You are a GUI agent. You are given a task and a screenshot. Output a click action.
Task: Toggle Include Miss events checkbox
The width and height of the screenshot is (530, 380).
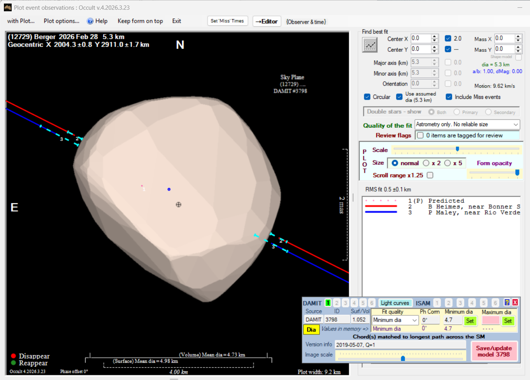[x=449, y=97]
